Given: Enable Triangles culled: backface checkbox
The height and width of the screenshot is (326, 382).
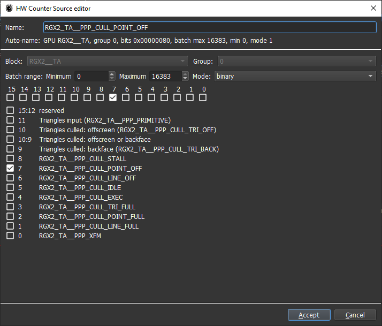Looking at the screenshot, I should [x=10, y=149].
